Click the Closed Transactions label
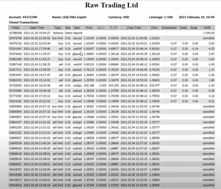 click(x=24, y=23)
